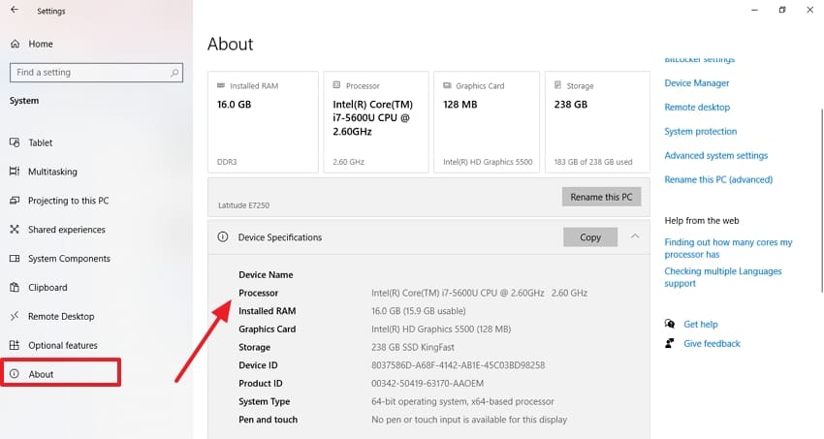This screenshot has height=439, width=824.
Task: Click the System Components icon
Action: [x=15, y=259]
